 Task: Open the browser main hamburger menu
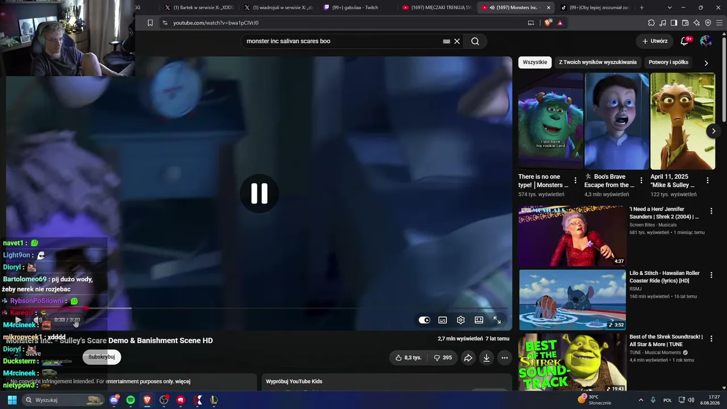(x=719, y=23)
